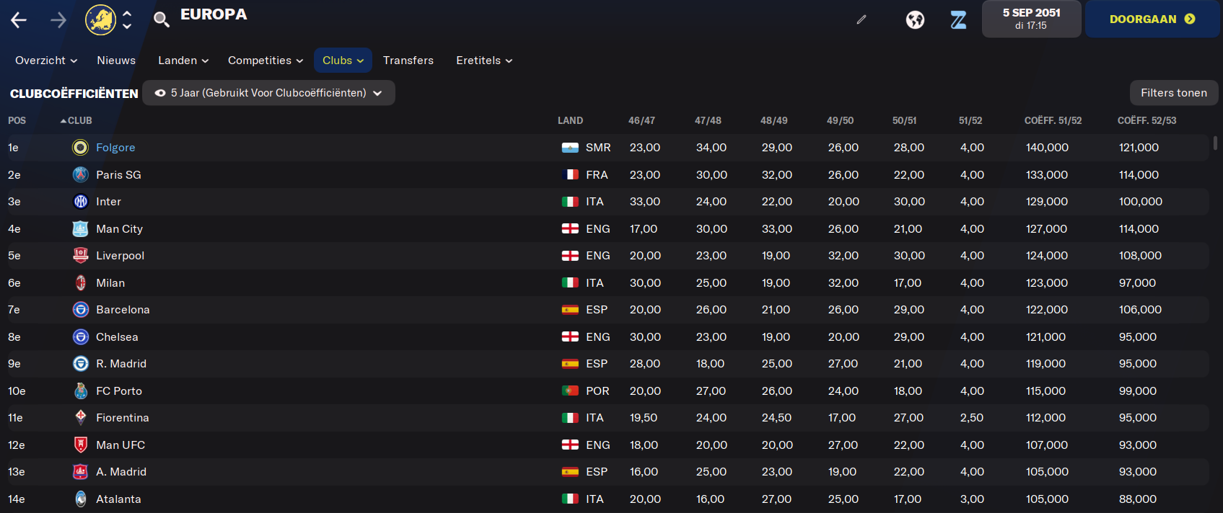Click the San Marino flag in Folgore row
This screenshot has width=1223, height=513.
tap(570, 148)
